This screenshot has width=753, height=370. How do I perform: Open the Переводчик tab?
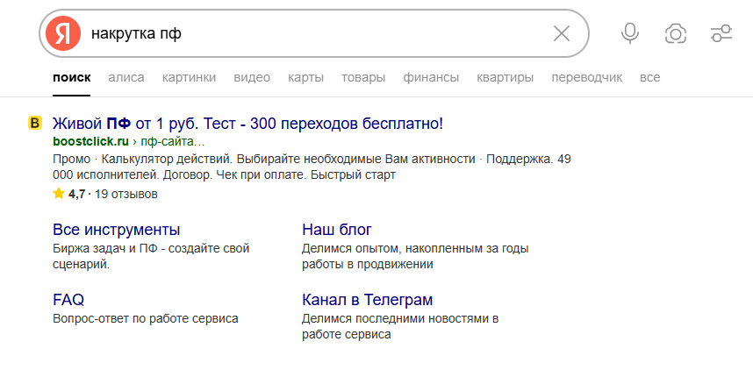pos(586,77)
